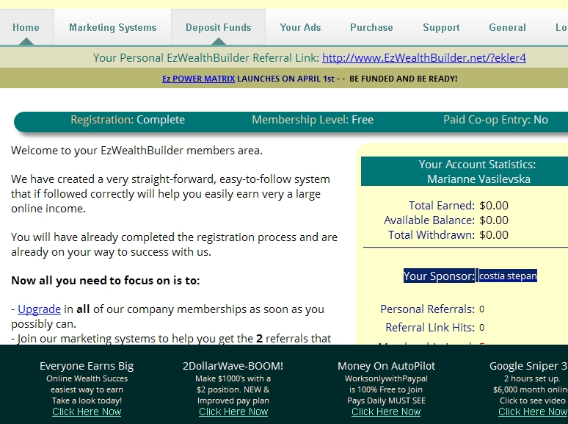Open the Ez POWER MATRIX link
The width and height of the screenshot is (568, 424).
(198, 79)
